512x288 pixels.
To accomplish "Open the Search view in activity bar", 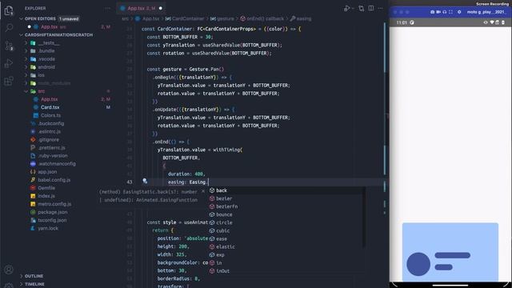I will point(9,28).
